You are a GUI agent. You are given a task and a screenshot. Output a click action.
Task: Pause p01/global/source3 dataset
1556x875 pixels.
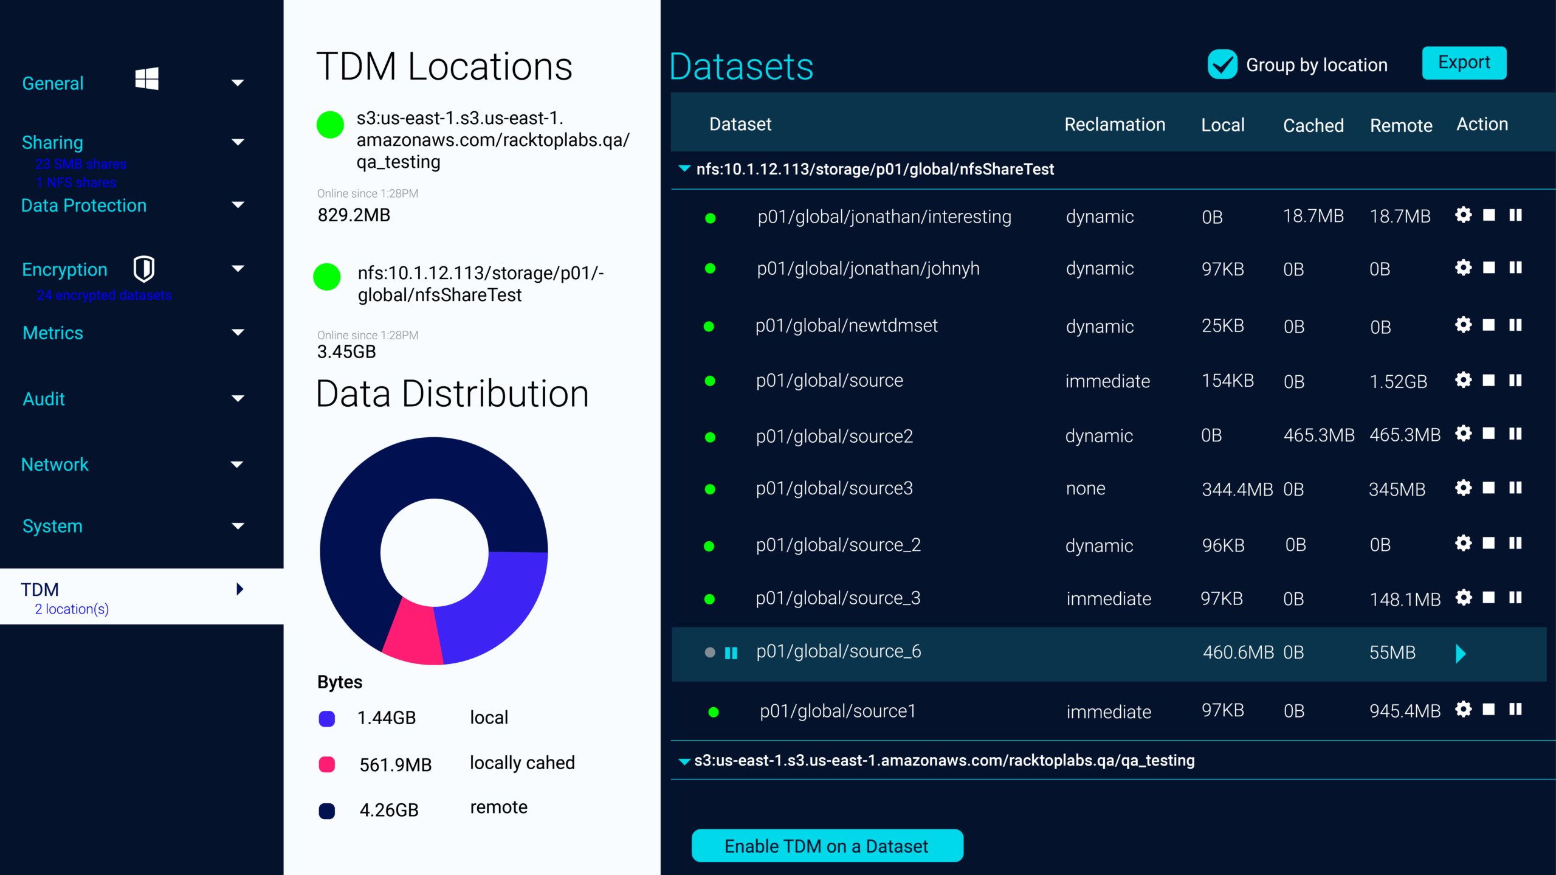tap(1515, 488)
